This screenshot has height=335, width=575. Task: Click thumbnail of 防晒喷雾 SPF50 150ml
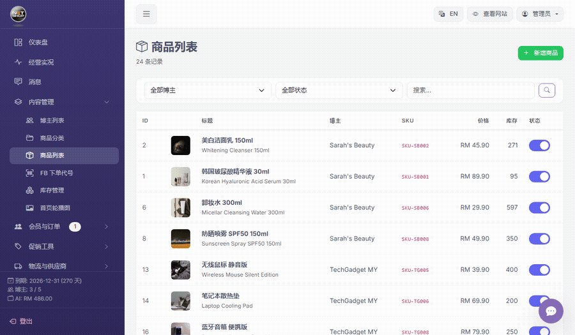pos(180,239)
